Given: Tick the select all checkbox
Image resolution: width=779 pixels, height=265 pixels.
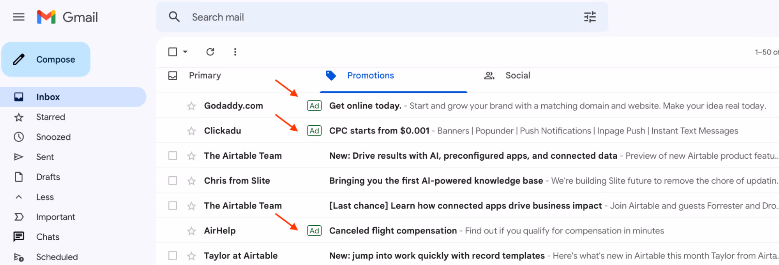Looking at the screenshot, I should coord(173,52).
